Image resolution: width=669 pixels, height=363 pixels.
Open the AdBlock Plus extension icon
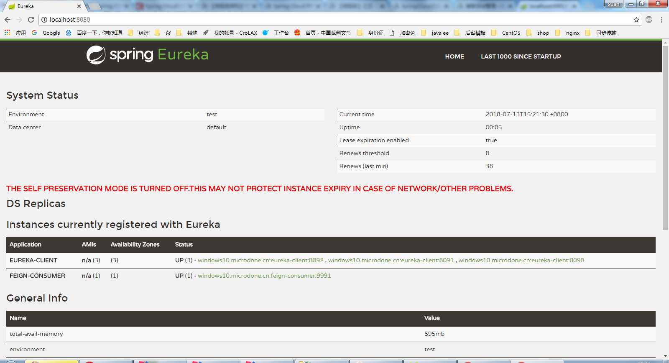pyautogui.click(x=649, y=20)
